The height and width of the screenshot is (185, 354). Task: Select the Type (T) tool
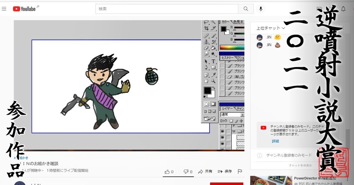pyautogui.click(x=214, y=61)
